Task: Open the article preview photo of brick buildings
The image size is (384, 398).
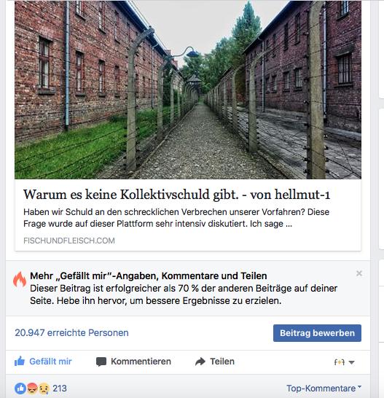Action: click(188, 90)
